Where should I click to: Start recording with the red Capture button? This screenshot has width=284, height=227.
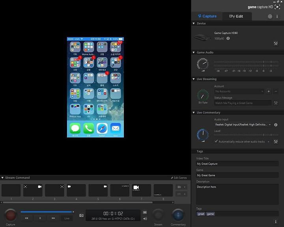pos(11,215)
